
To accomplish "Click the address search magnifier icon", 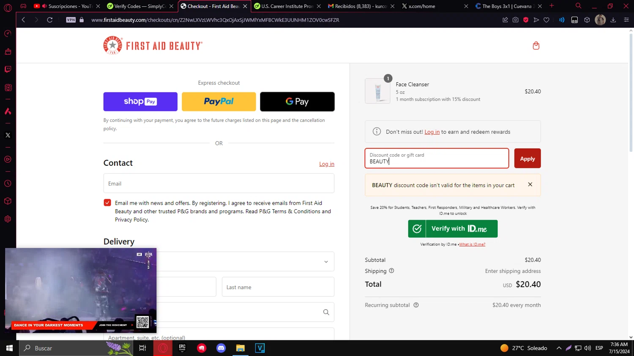I will 326,312.
